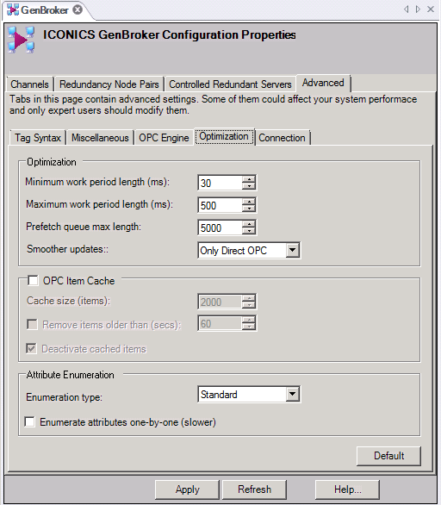Expand the Enumeration type dropdown
The width and height of the screenshot is (441, 505).
point(292,394)
